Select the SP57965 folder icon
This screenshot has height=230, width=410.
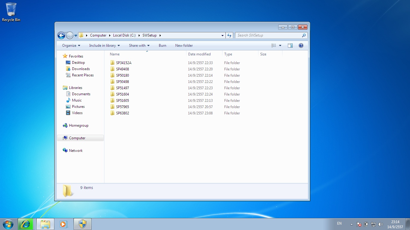(112, 107)
